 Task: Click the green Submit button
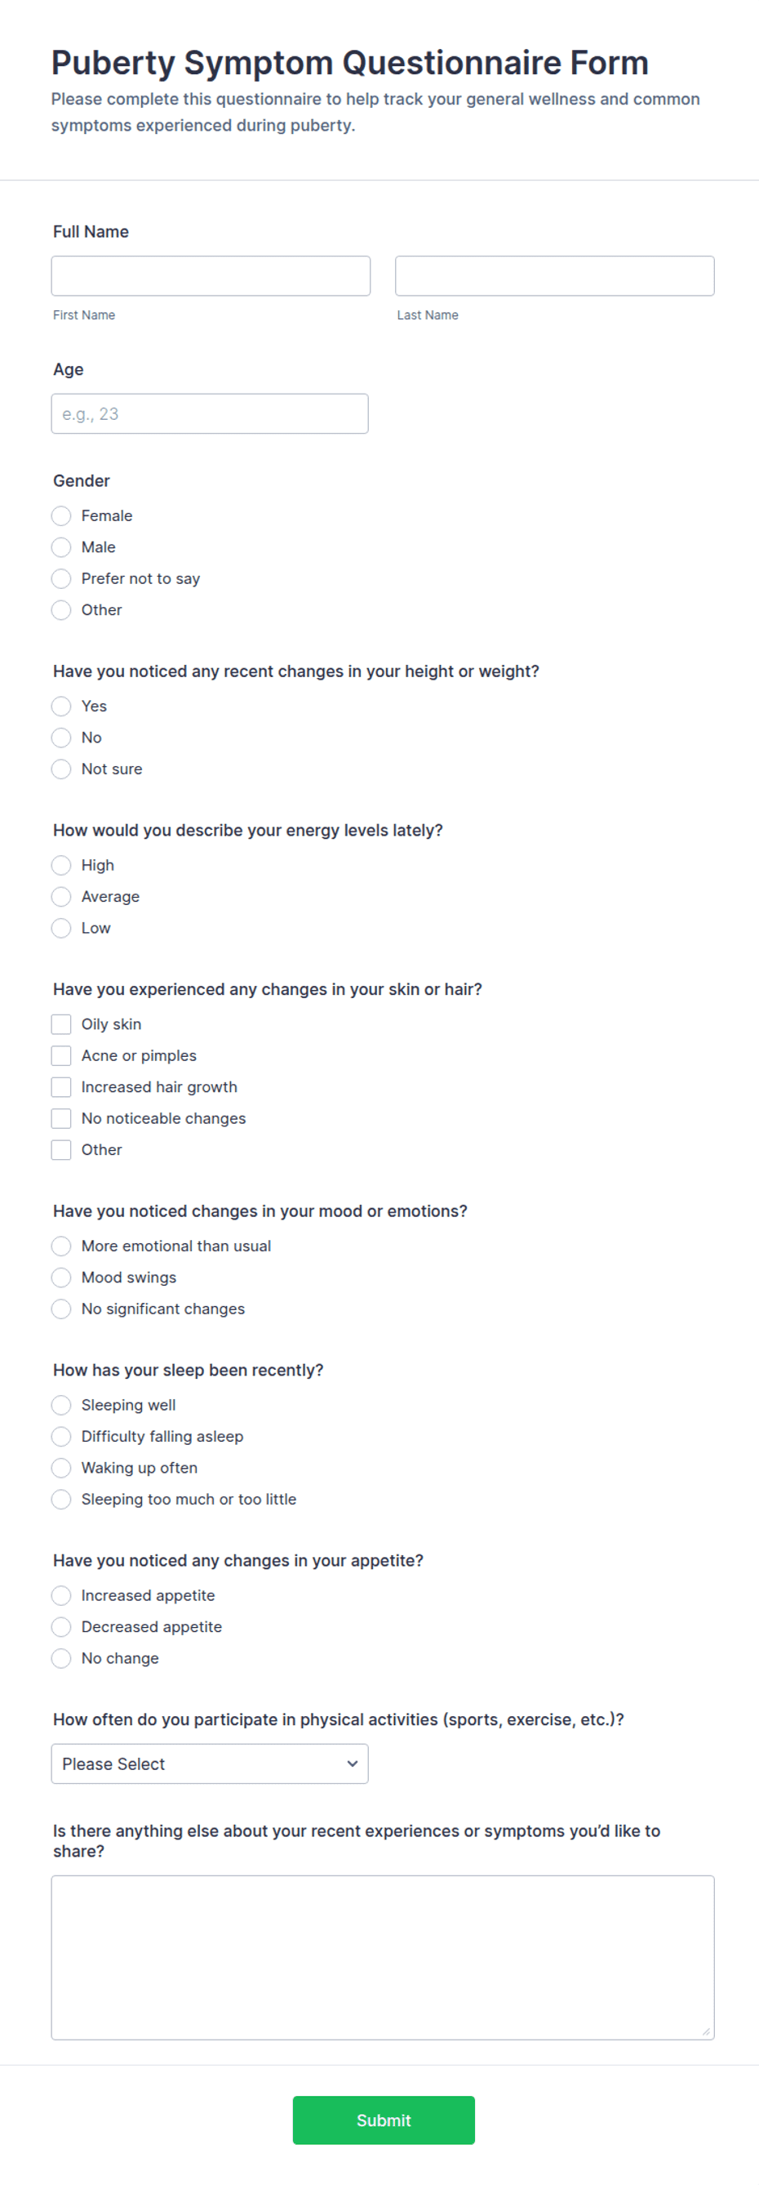(x=384, y=2120)
